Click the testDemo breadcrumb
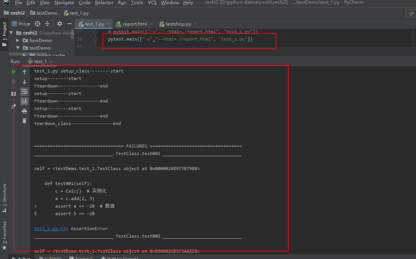 (x=44, y=13)
